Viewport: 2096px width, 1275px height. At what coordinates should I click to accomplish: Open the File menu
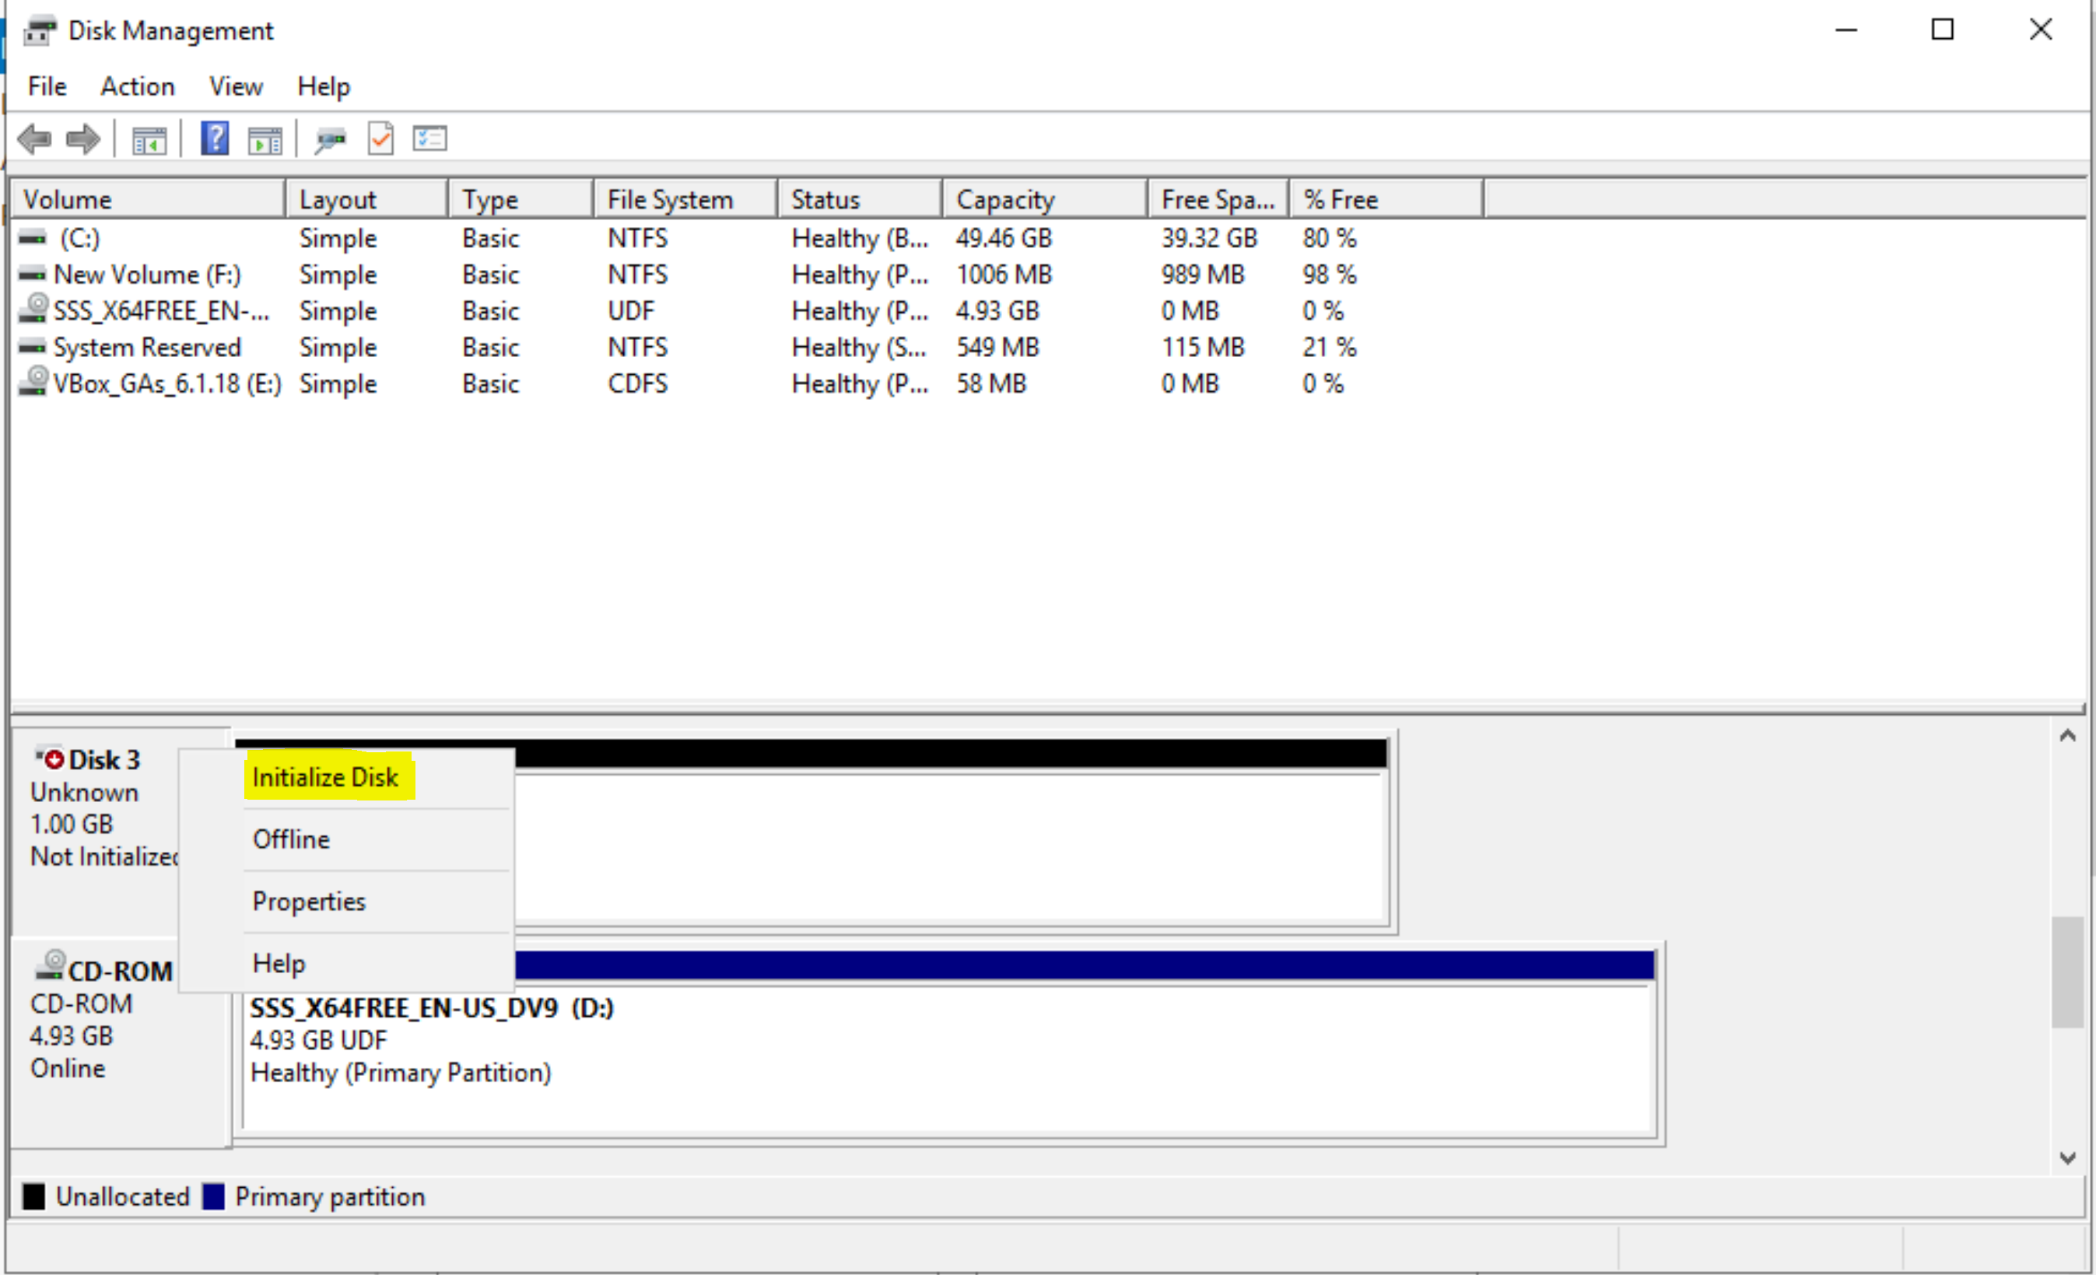coord(47,87)
